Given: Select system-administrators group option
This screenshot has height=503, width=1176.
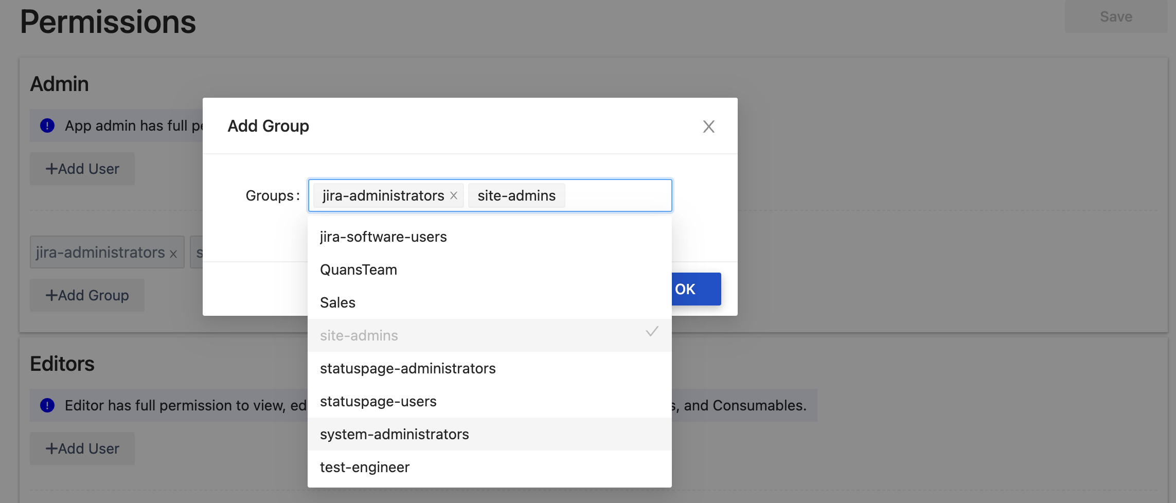Looking at the screenshot, I should 394,434.
